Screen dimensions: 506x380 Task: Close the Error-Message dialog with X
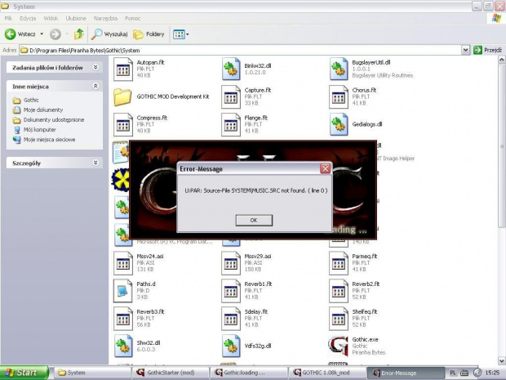326,168
